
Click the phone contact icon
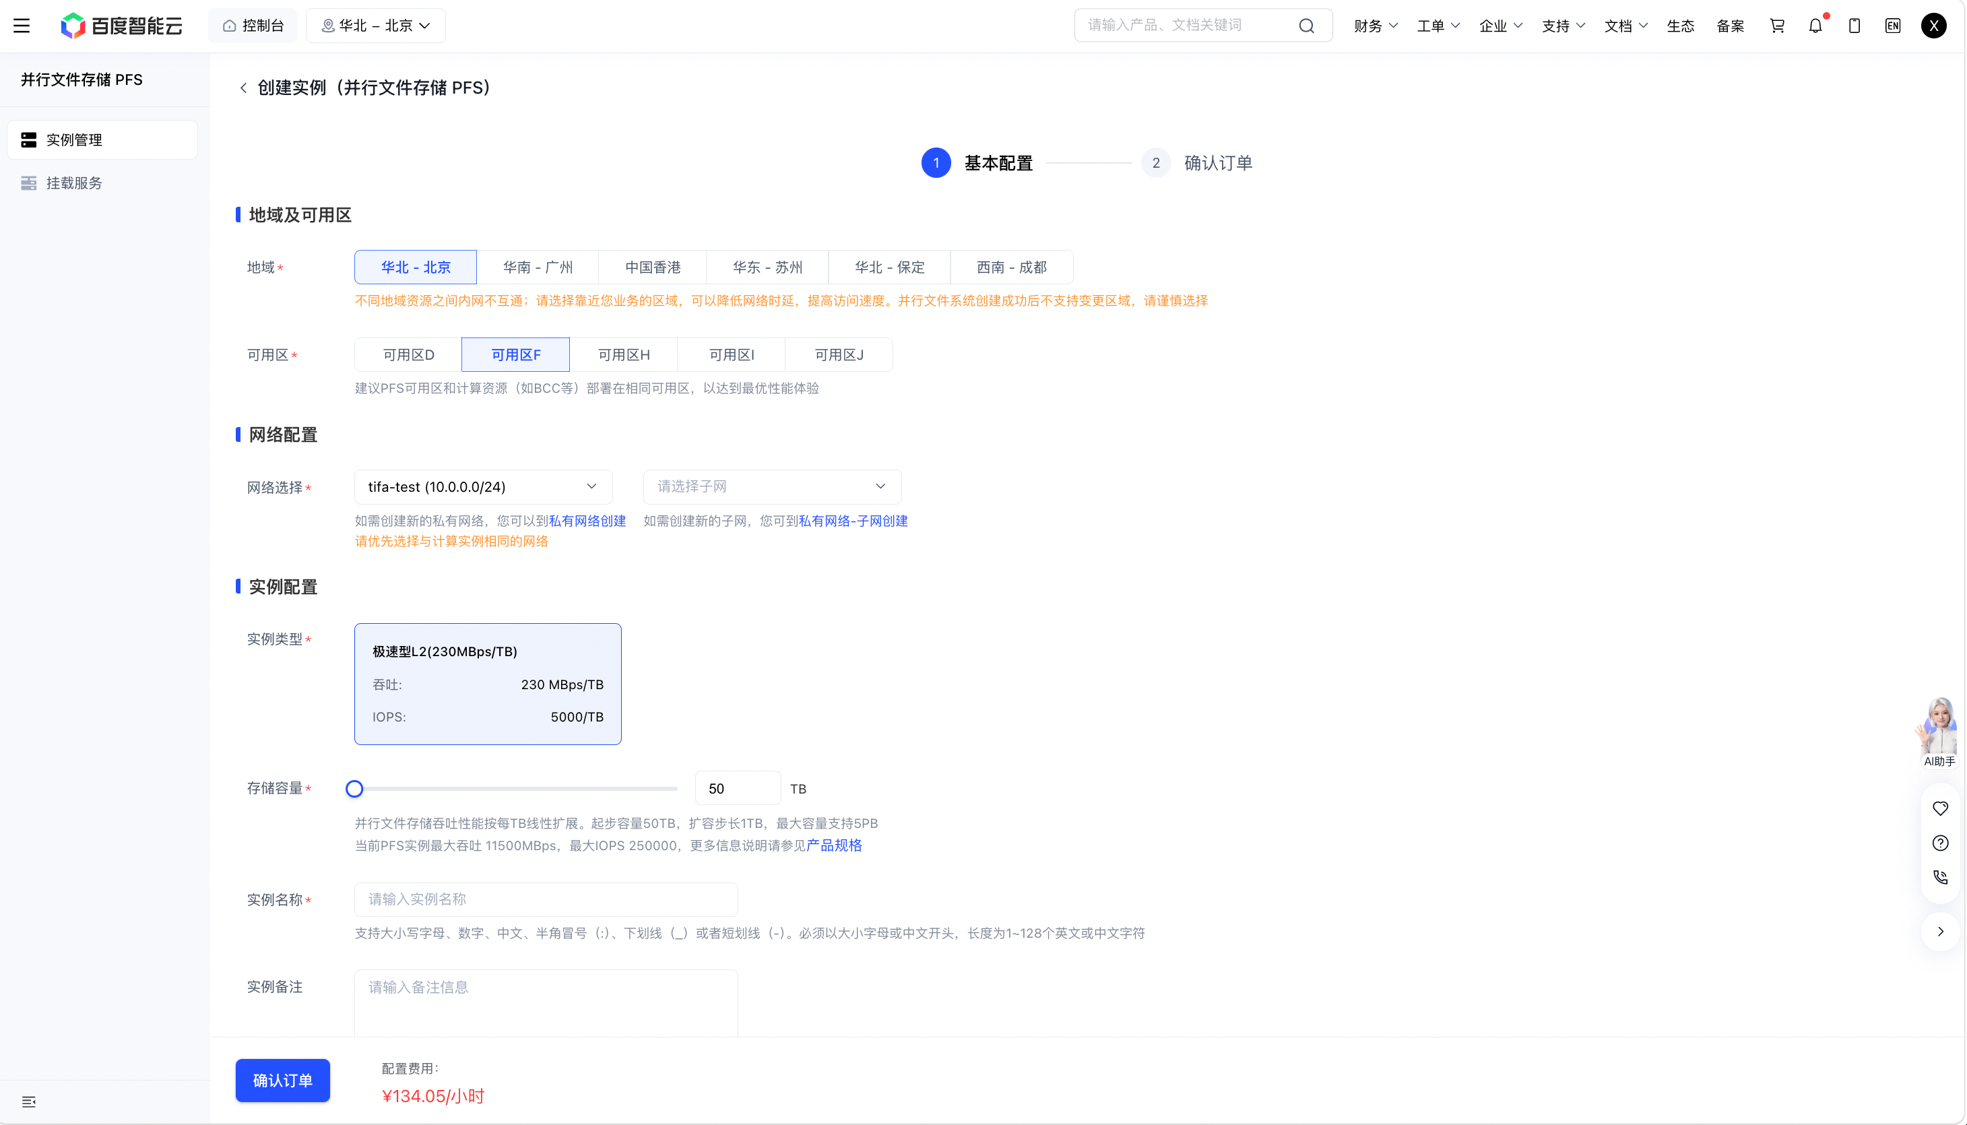coord(1940,877)
